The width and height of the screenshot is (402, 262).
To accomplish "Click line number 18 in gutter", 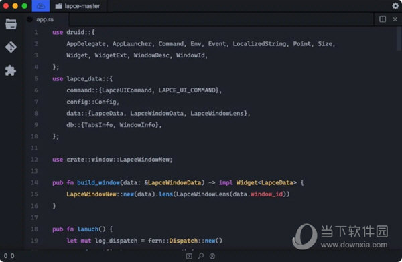I will tap(34, 229).
